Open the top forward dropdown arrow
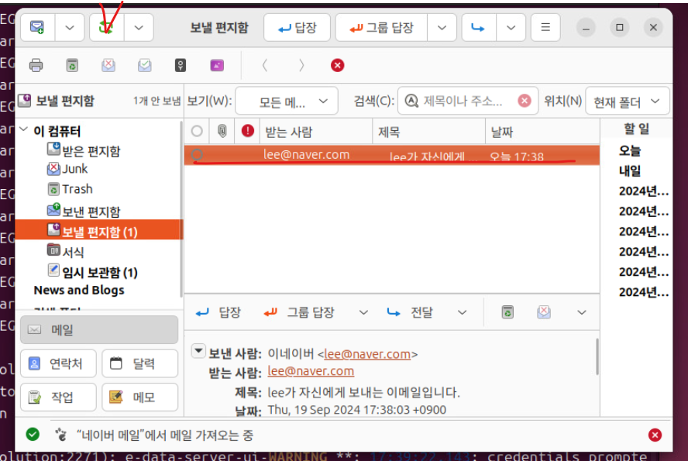This screenshot has height=461, width=688. [511, 28]
